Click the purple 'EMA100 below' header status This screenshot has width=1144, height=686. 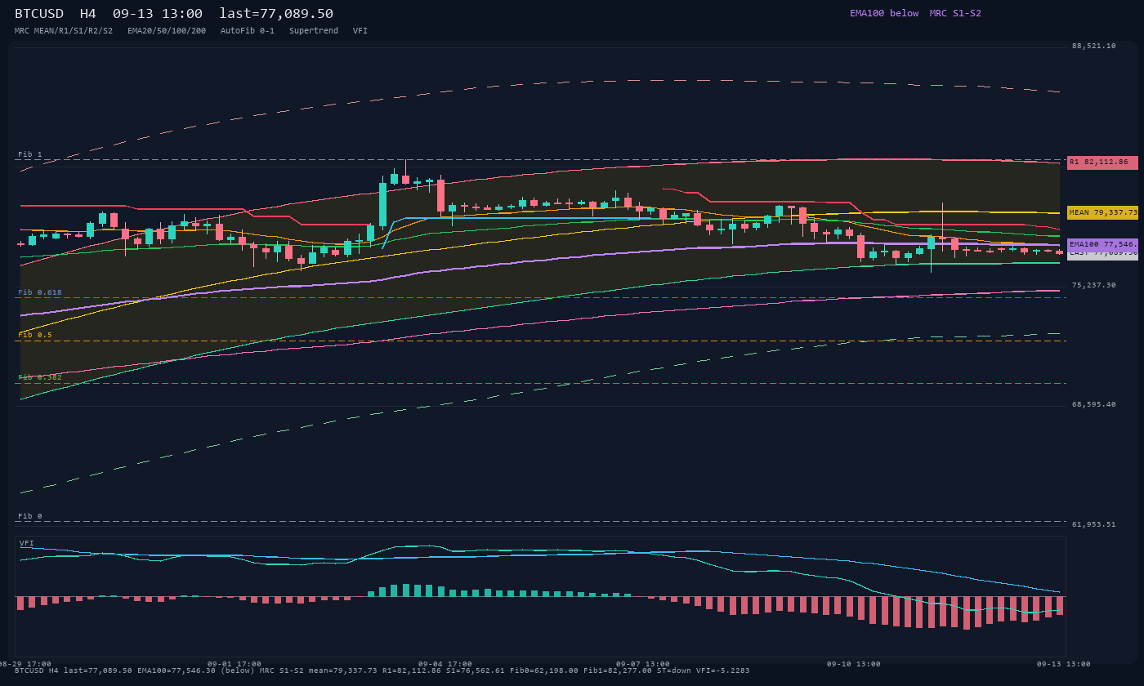[x=884, y=13]
